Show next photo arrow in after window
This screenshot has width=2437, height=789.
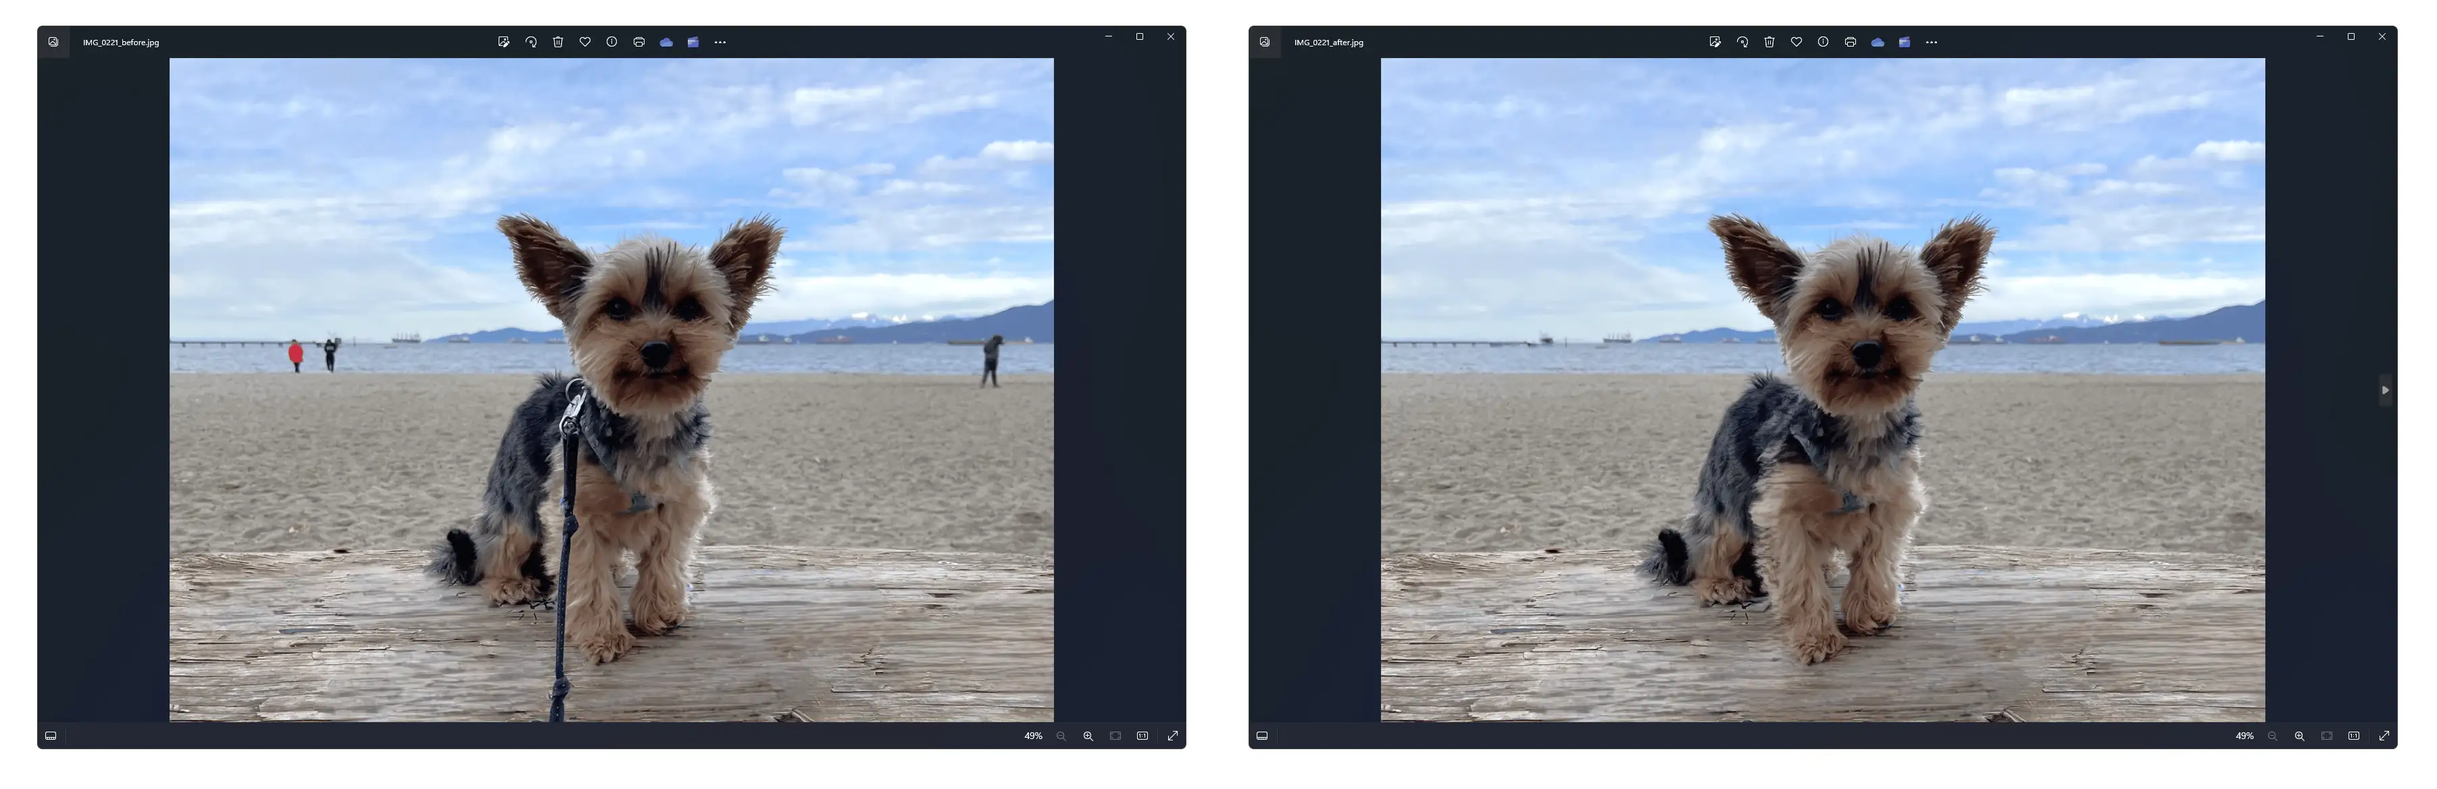coord(2385,390)
